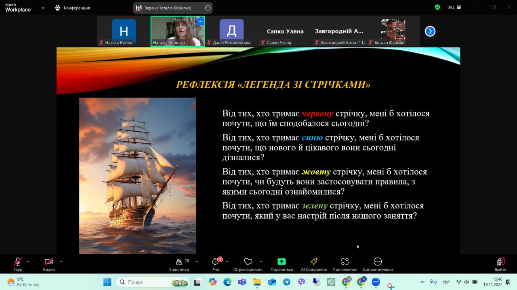The width and height of the screenshot is (517, 290).
Task: Open the Конференция tab
Action: pyautogui.click(x=73, y=8)
